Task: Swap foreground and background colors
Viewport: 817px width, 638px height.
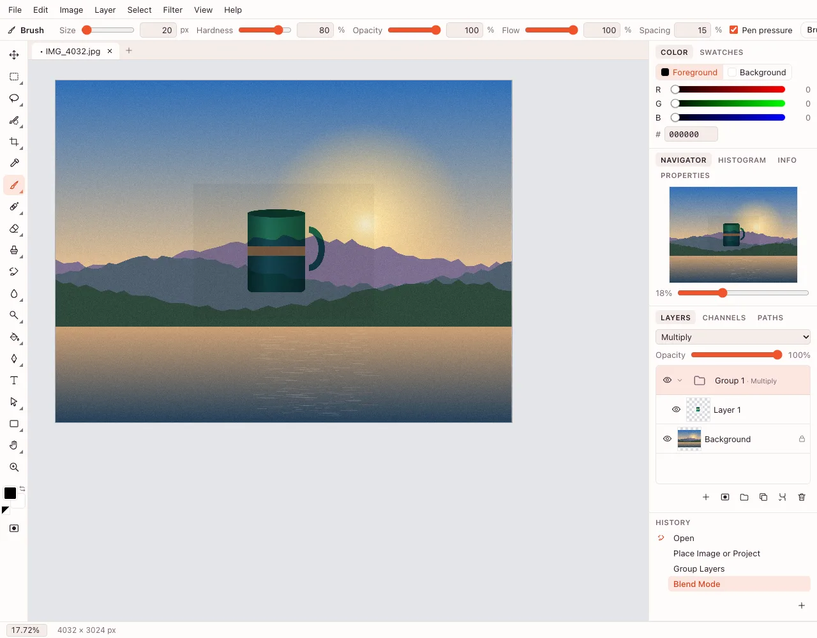Action: point(22,489)
